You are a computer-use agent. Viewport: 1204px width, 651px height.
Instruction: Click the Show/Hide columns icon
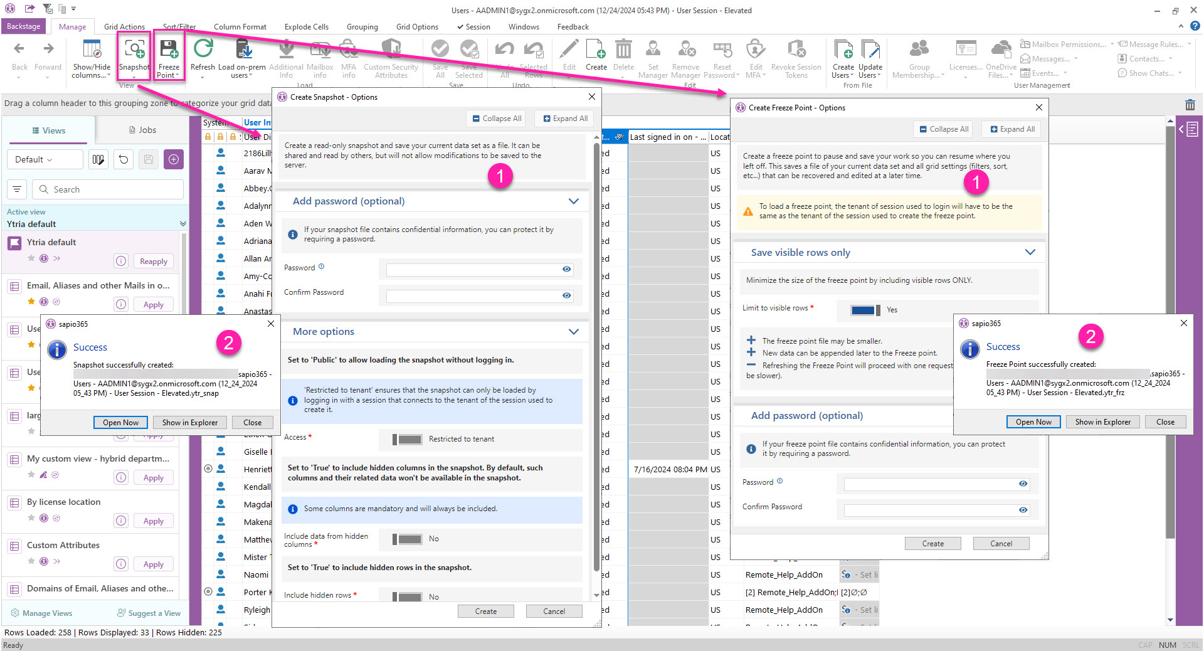(92, 50)
